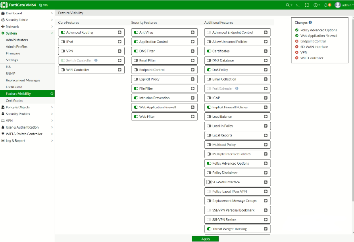Image resolution: width=354 pixels, height=242 pixels.
Task: Toggle the SD-WAN Interface switch
Action: pos(209,182)
